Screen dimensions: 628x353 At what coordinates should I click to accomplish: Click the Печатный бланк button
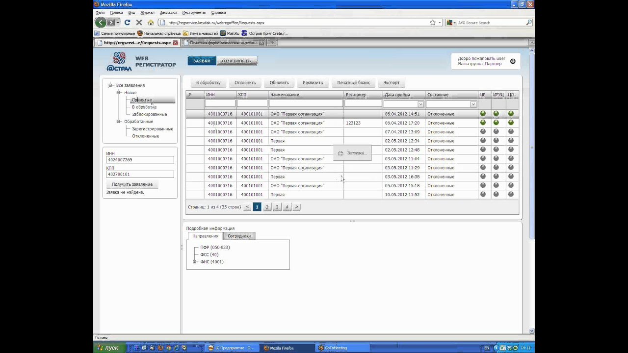pos(353,83)
